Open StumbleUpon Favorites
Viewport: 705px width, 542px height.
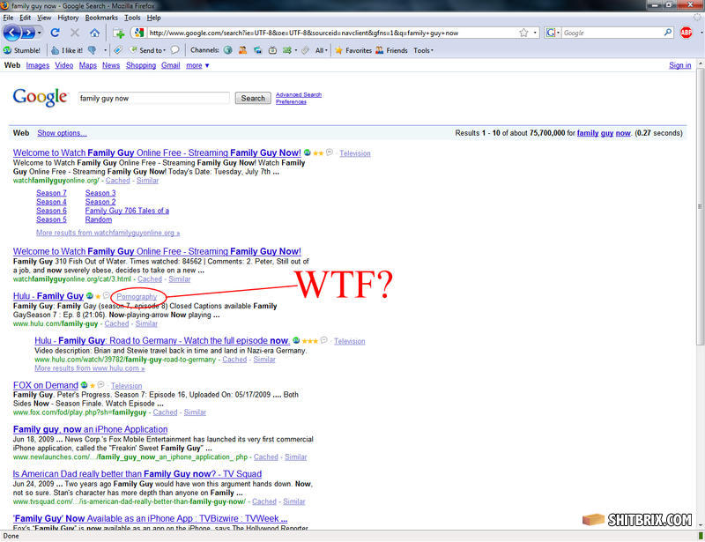[353, 50]
